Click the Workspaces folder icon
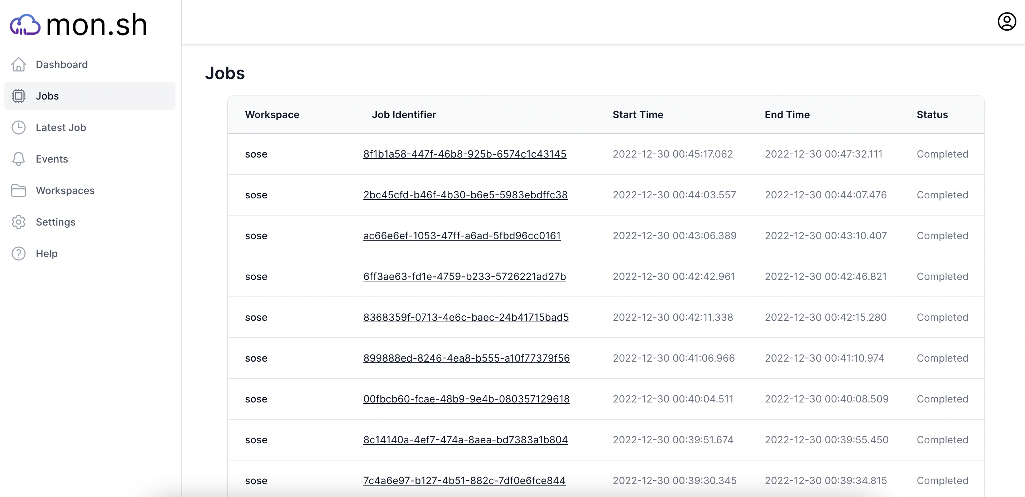This screenshot has width=1025, height=497. (x=19, y=190)
